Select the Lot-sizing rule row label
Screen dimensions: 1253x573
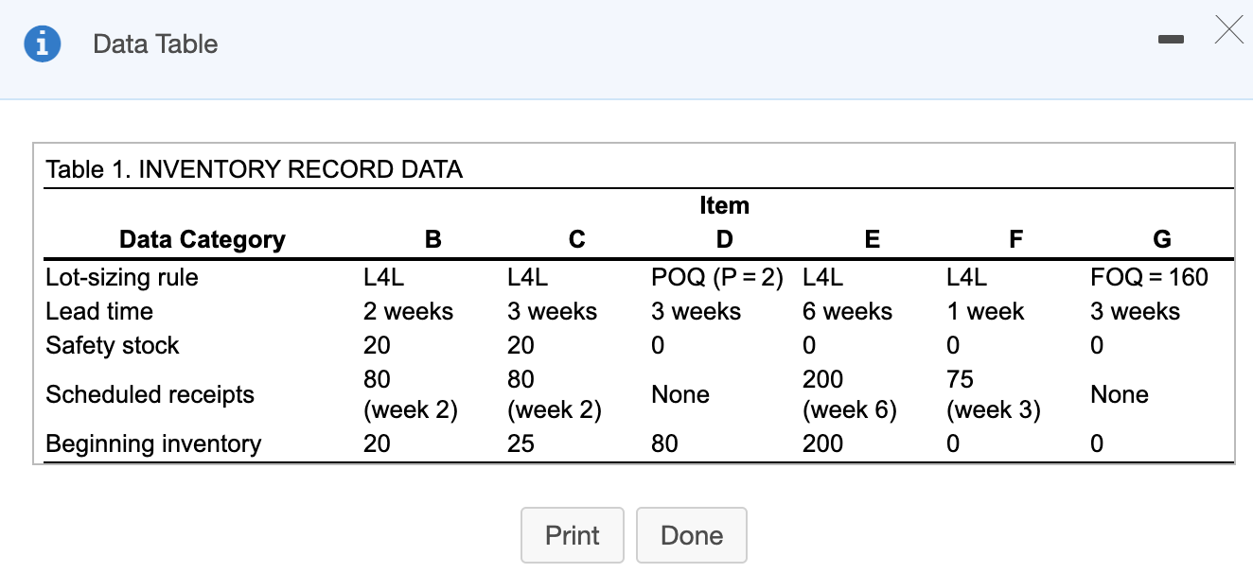point(123,277)
